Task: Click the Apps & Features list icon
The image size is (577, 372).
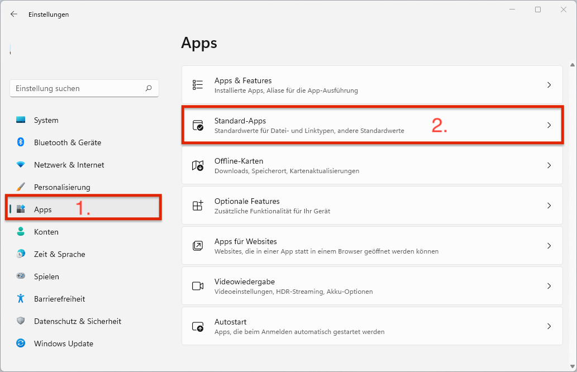Action: tap(197, 84)
